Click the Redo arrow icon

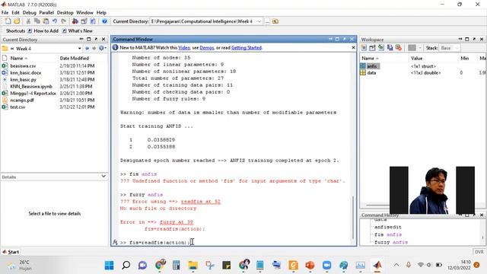pyautogui.click(x=64, y=21)
